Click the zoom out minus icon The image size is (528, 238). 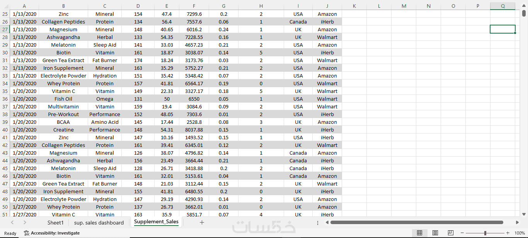coord(462,233)
